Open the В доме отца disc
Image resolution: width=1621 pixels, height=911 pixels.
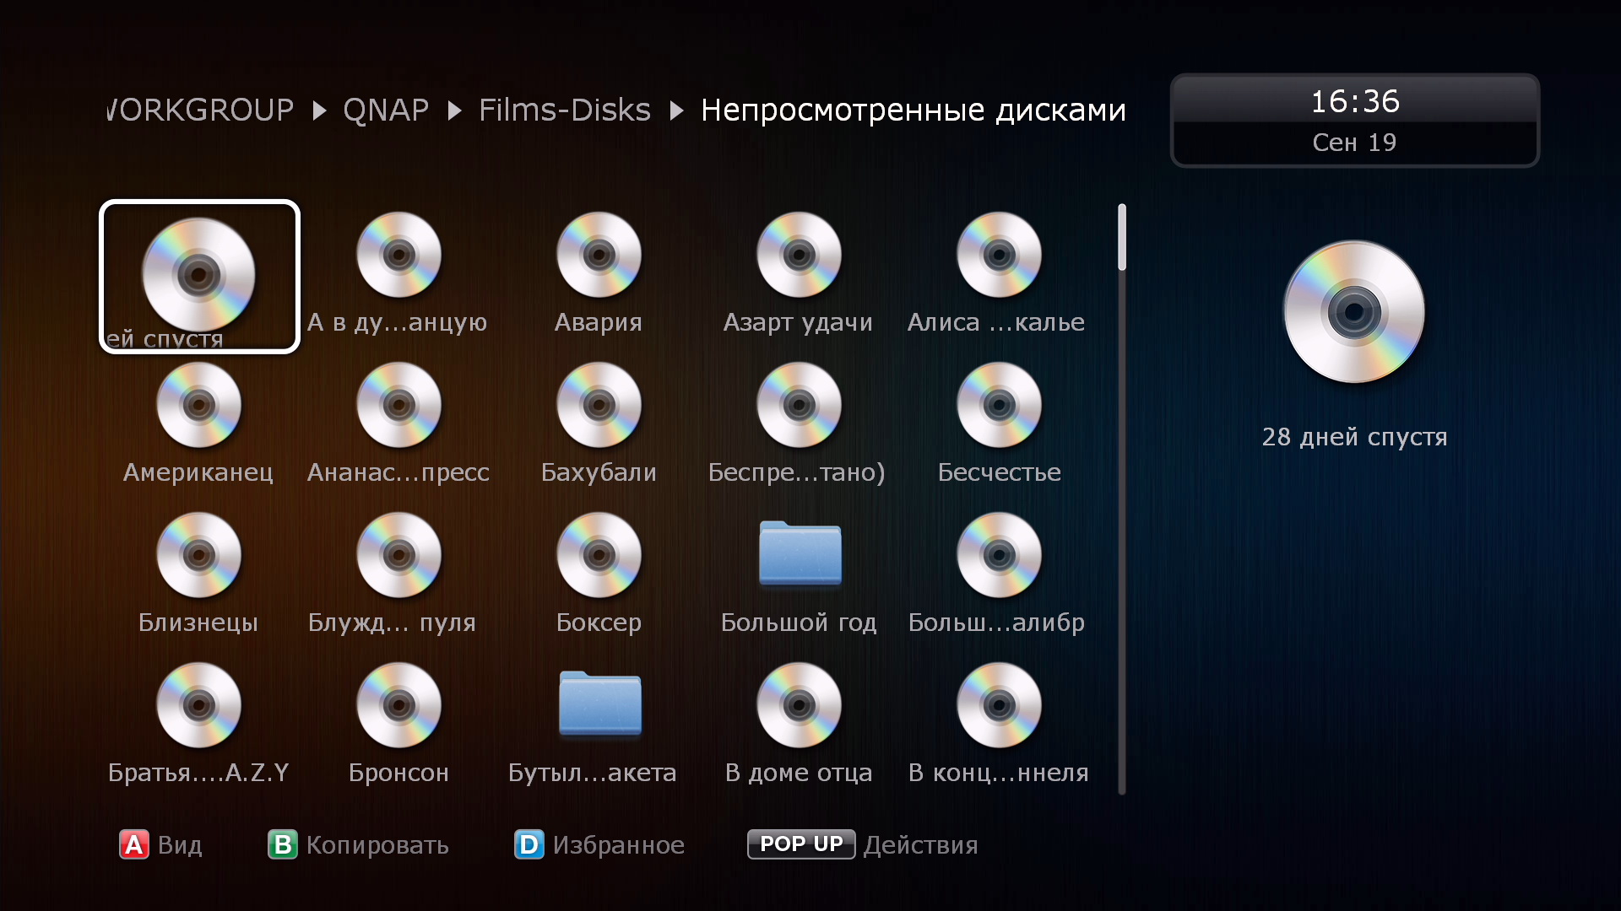coord(799,706)
